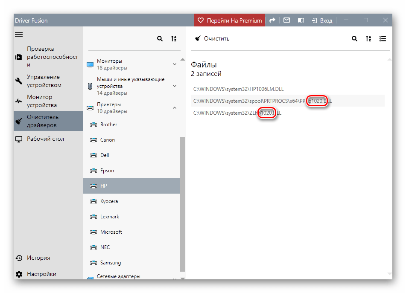Open the hamburger menu icon
The image size is (406, 293).
[19, 35]
